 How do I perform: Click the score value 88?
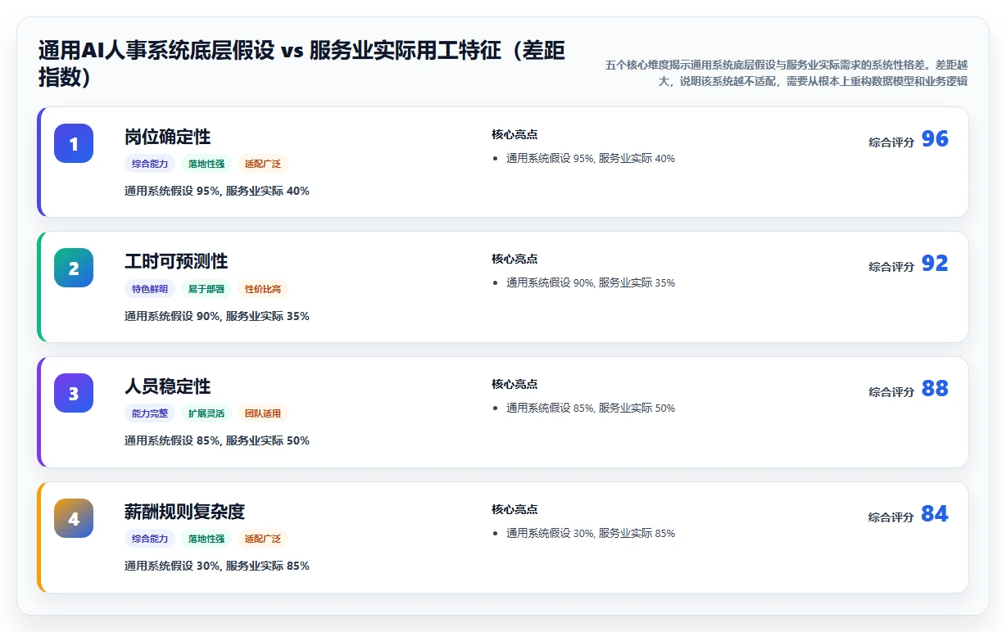(x=935, y=389)
